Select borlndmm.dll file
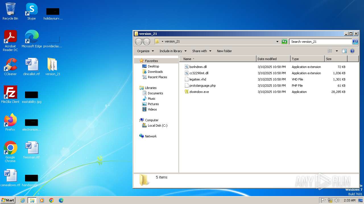Screen dimensions: 364x204 click(x=198, y=67)
